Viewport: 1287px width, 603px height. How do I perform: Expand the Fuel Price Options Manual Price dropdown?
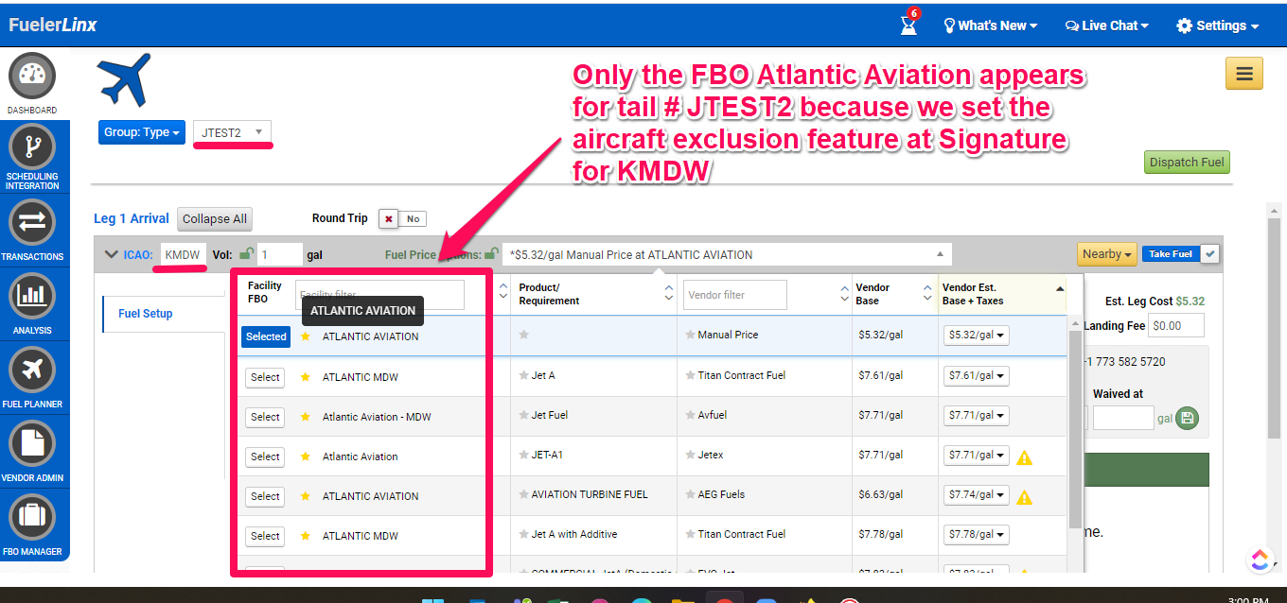[x=727, y=254]
